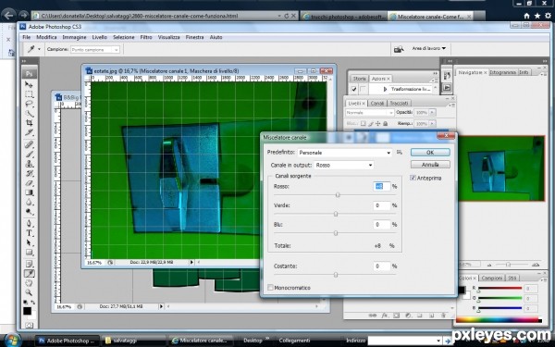Select the Lasso tool
The width and height of the screenshot is (555, 347).
[x=29, y=104]
